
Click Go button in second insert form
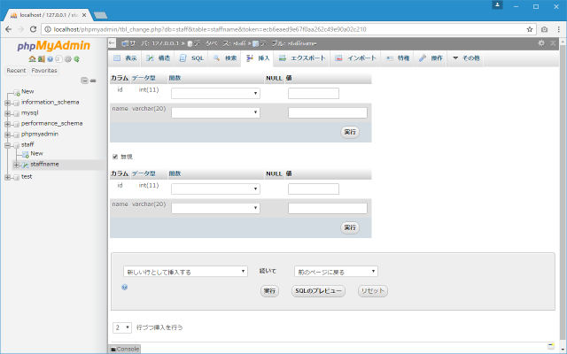(350, 227)
